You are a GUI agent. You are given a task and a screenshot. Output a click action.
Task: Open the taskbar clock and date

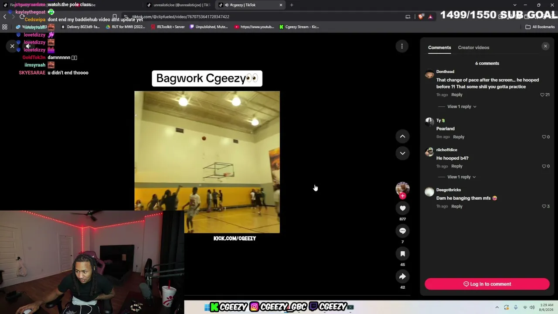coord(546,307)
